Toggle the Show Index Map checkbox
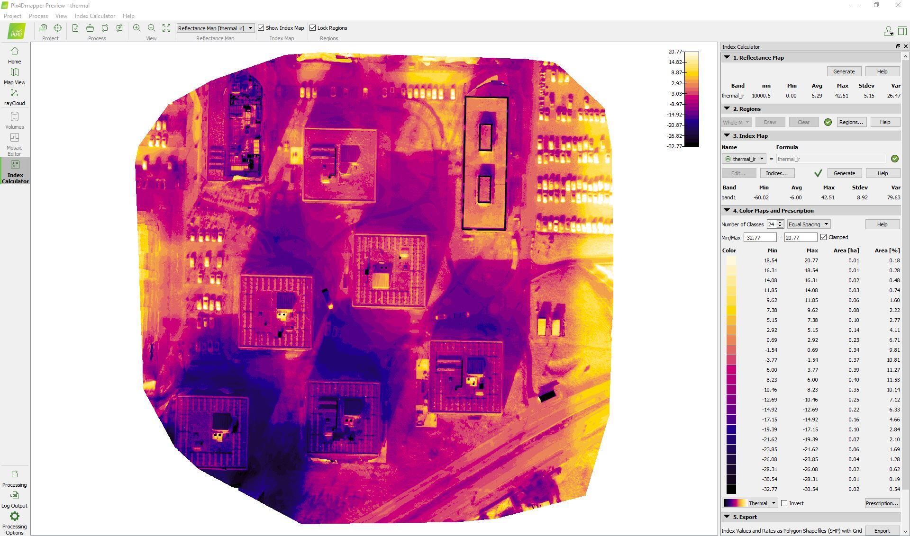 pyautogui.click(x=261, y=27)
